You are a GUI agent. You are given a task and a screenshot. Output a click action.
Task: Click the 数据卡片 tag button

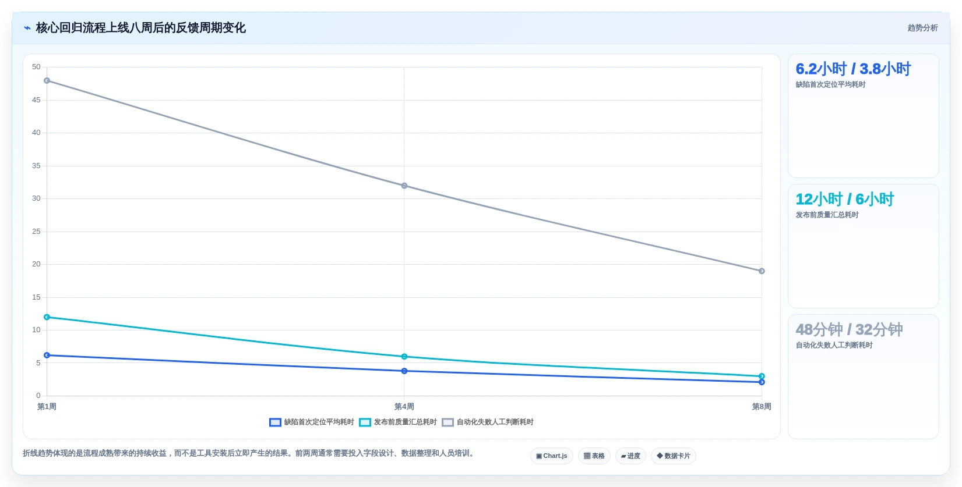pos(674,456)
